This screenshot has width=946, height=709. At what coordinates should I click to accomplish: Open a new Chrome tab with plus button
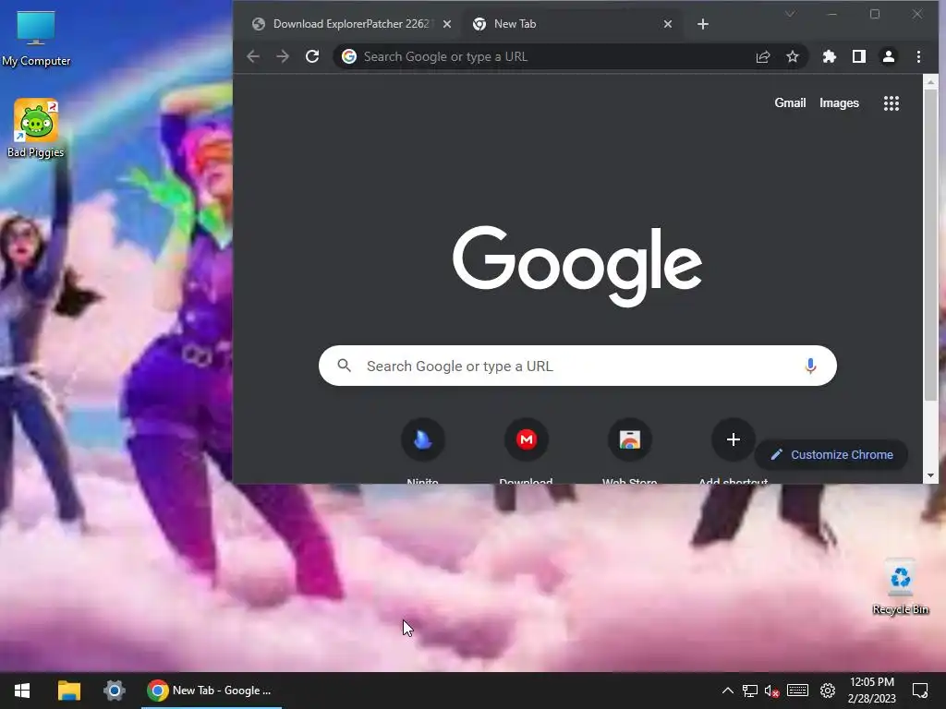(703, 24)
